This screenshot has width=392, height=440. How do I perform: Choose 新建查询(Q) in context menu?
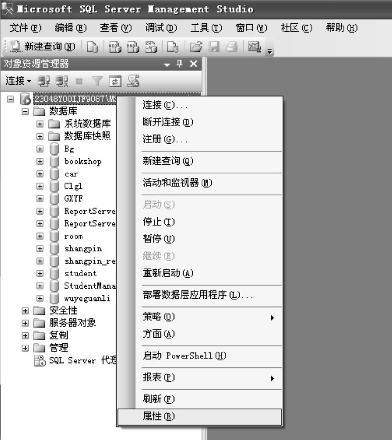pos(200,161)
